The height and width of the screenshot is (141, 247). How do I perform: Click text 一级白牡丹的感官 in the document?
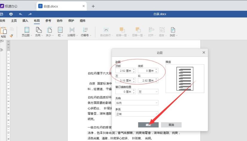coord(99,127)
